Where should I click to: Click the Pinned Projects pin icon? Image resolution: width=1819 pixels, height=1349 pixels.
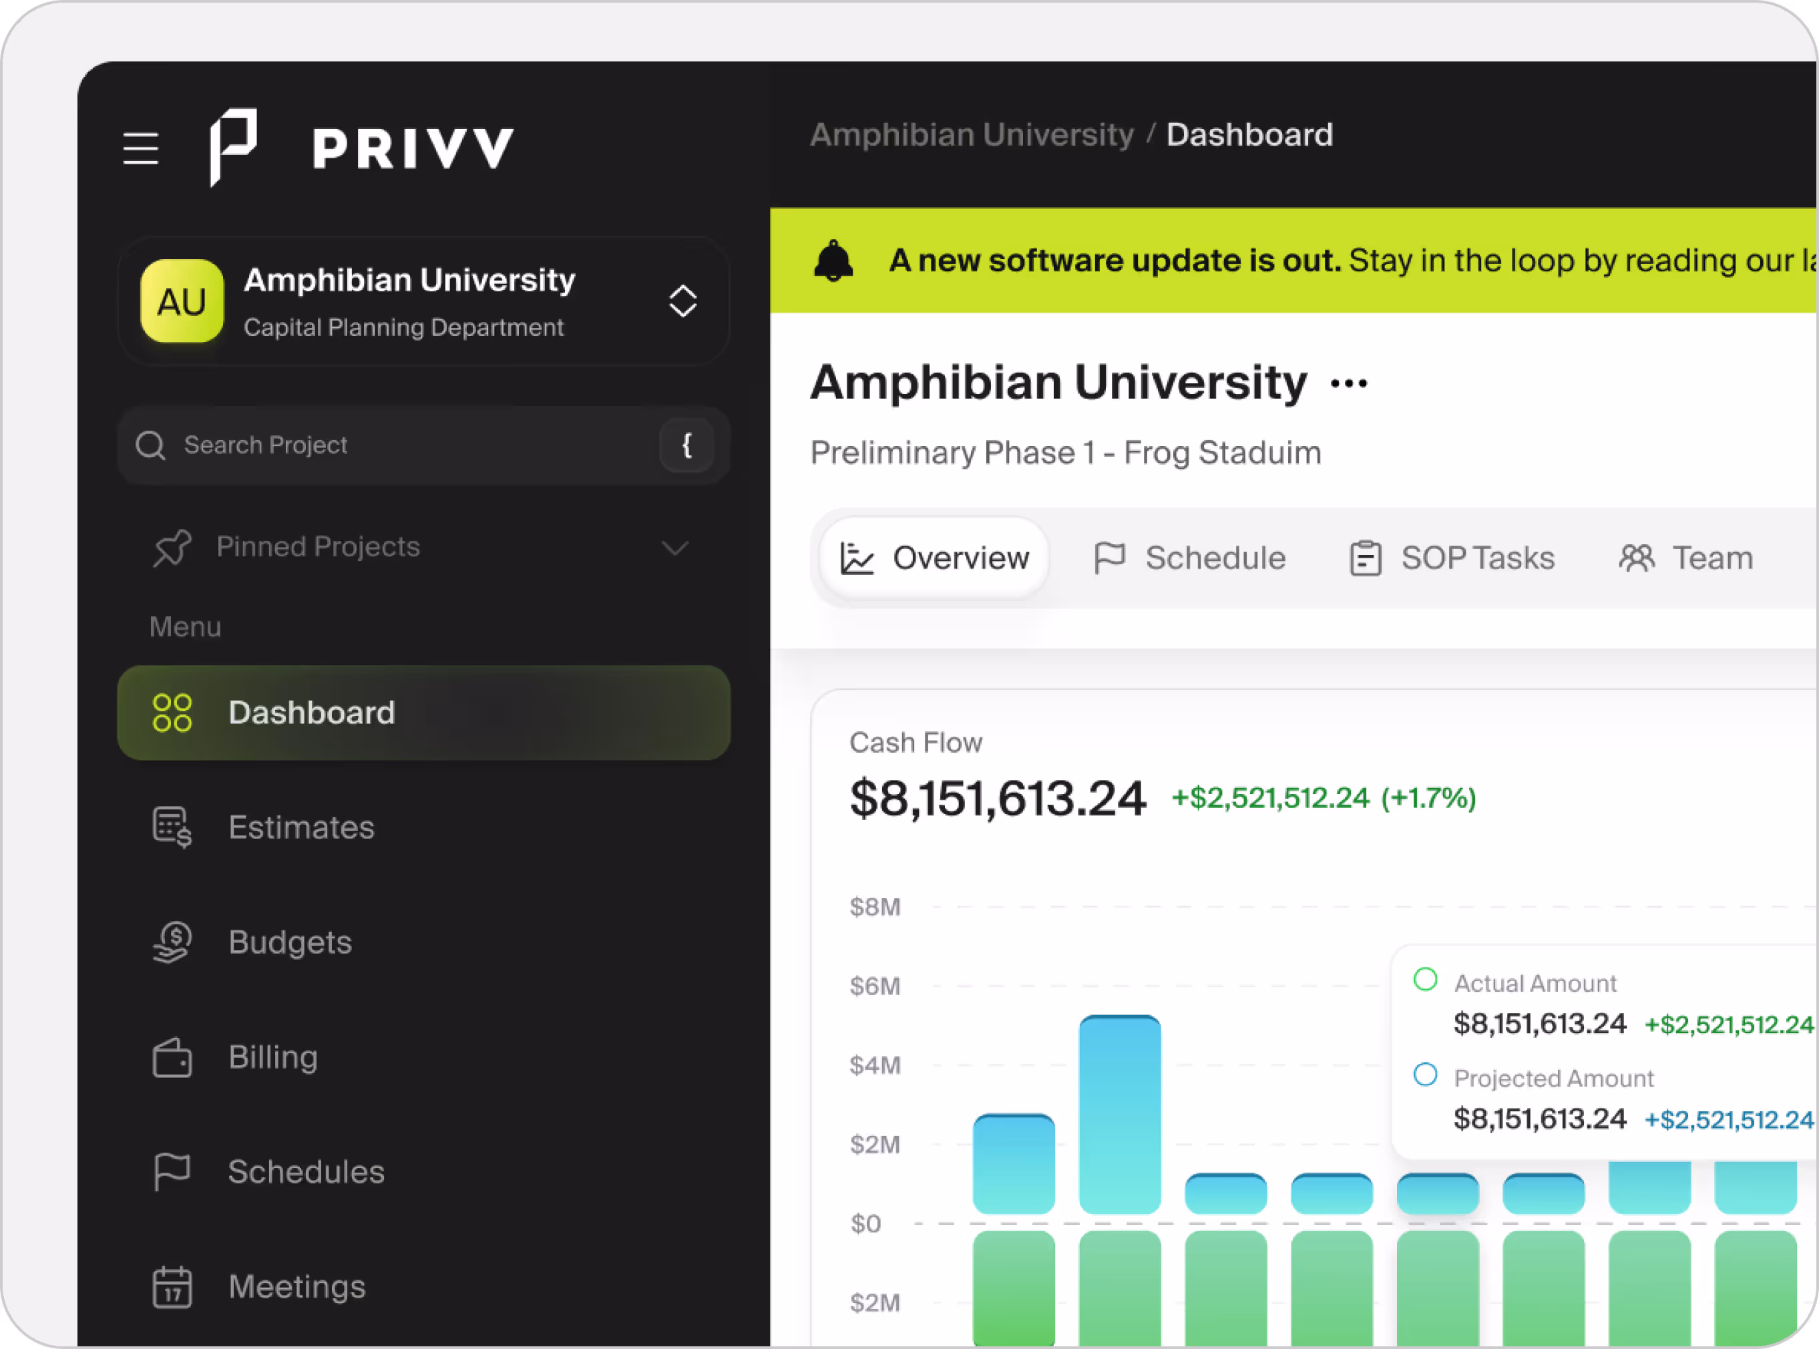172,547
